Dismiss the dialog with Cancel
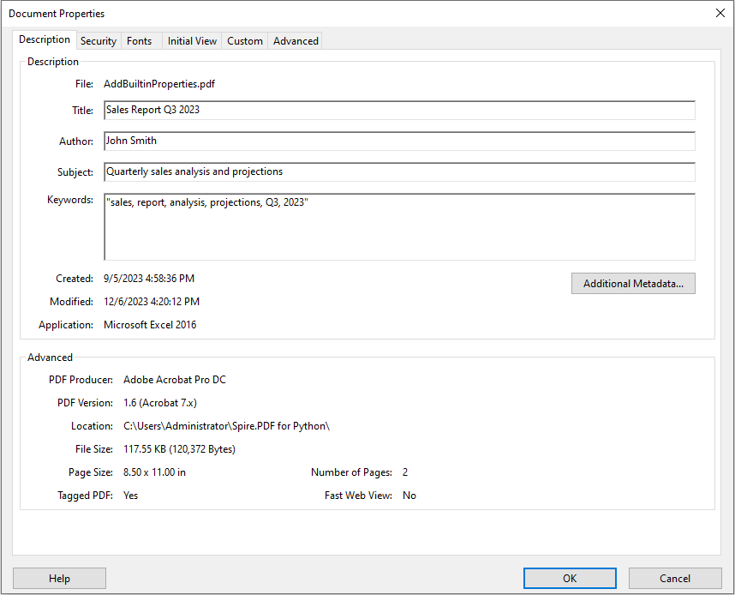Screen dimensions: 735x595 (x=674, y=578)
